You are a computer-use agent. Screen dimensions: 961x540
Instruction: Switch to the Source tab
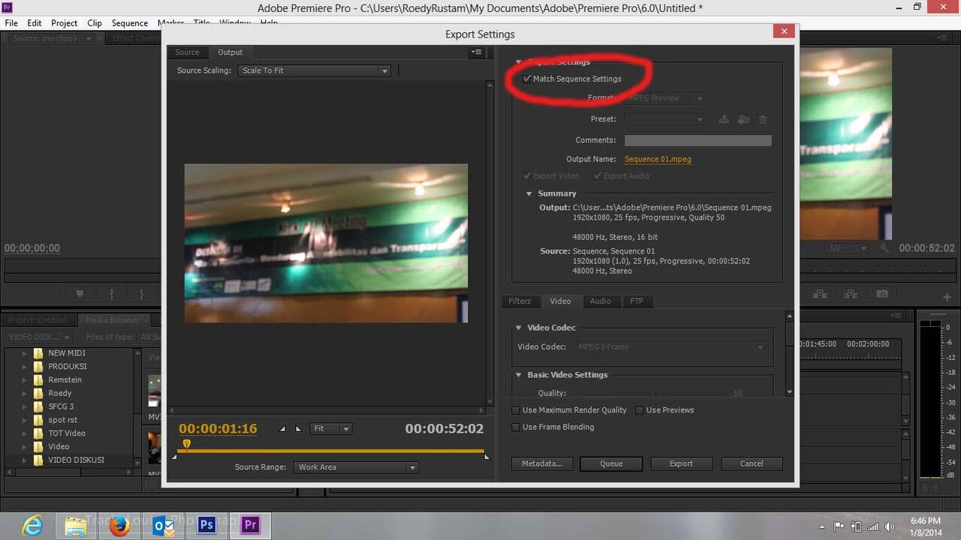187,52
